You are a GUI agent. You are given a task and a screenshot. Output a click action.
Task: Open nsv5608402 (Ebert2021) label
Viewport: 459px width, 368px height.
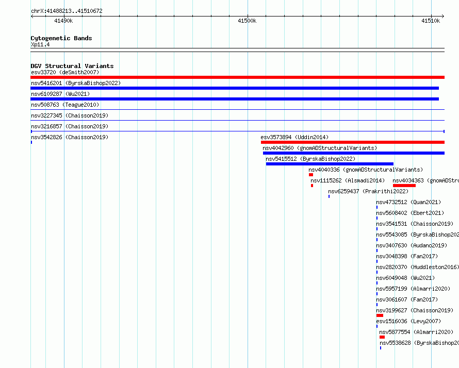410,213
